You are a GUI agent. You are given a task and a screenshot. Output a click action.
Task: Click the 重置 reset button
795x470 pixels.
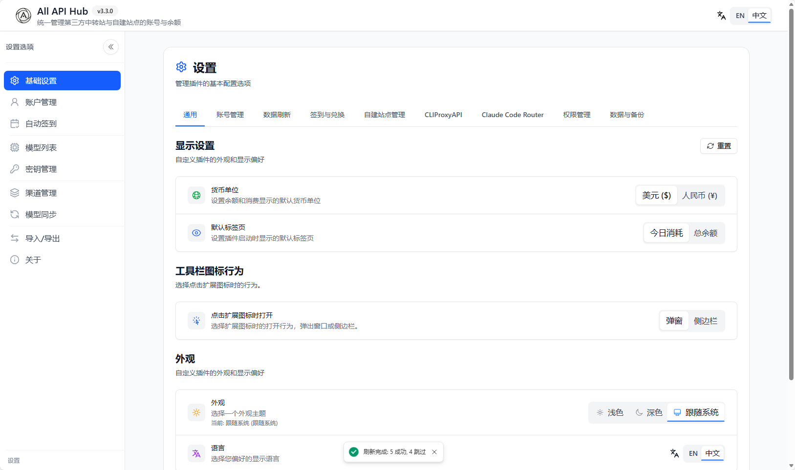(718, 146)
